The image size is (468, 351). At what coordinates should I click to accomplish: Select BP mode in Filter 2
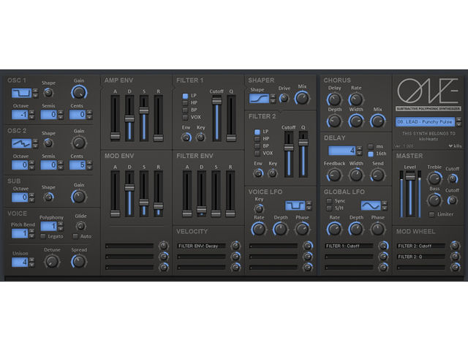tap(257, 146)
